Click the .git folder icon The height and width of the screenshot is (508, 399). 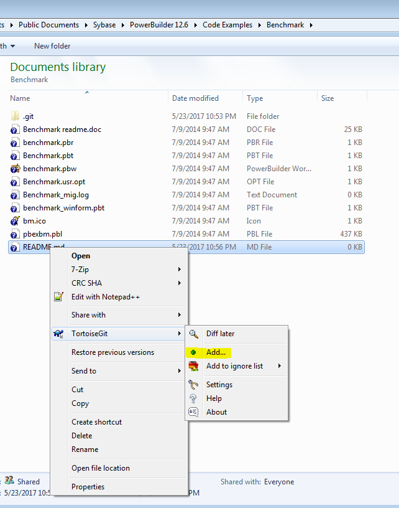coord(15,116)
